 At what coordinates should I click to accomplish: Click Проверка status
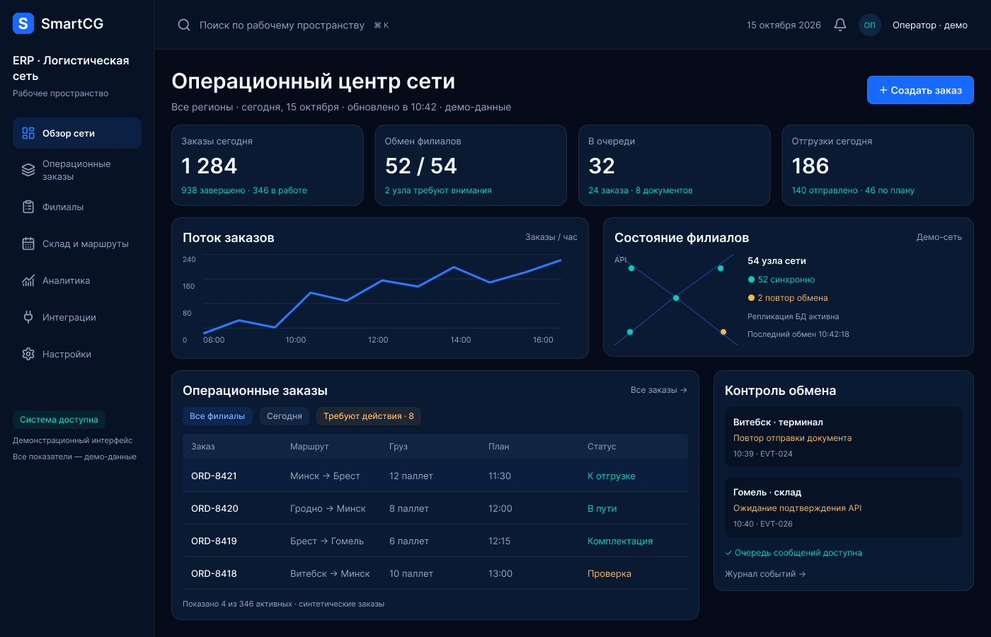(x=609, y=573)
